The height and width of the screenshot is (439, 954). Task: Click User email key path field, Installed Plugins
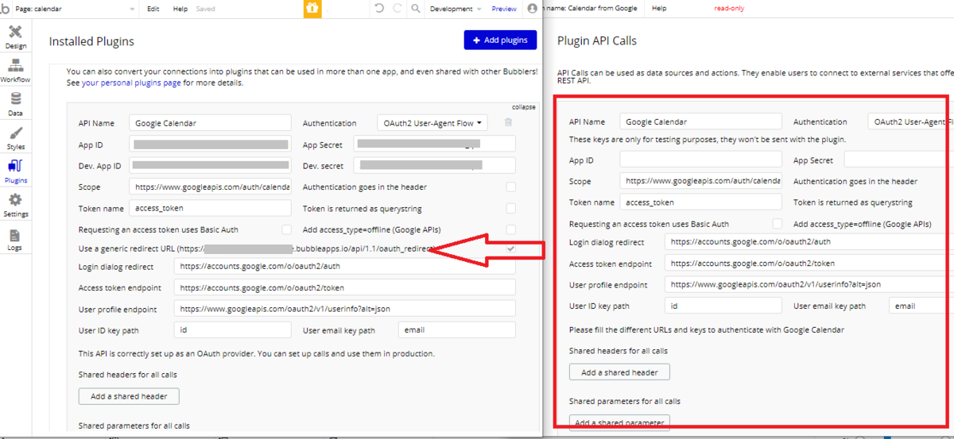point(456,329)
